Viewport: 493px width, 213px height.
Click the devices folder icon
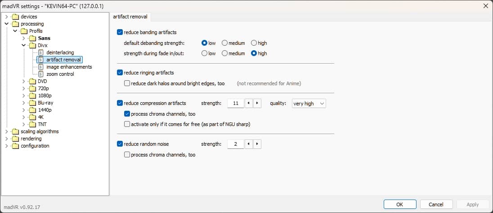click(16, 17)
